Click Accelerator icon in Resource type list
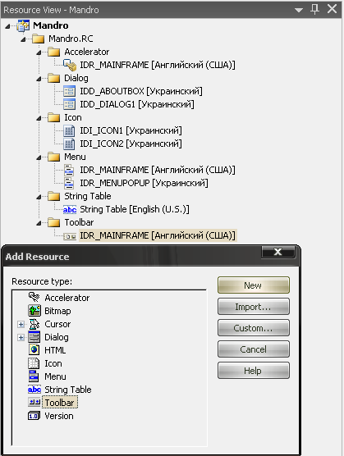Image resolution: width=344 pixels, height=456 pixels. click(x=34, y=298)
